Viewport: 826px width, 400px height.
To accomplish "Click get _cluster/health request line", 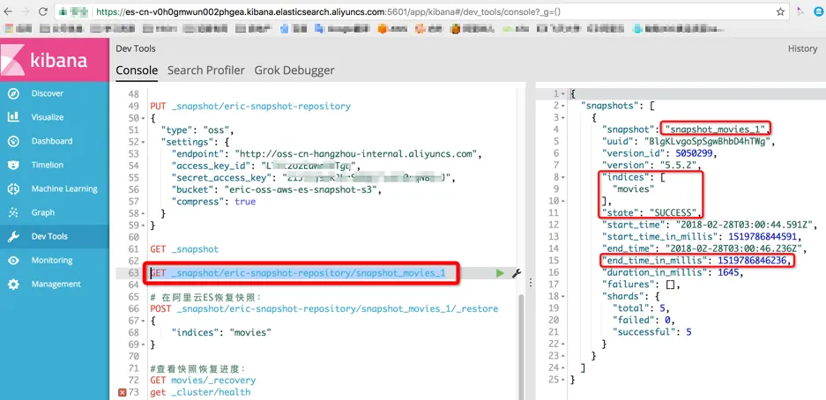I will (200, 392).
